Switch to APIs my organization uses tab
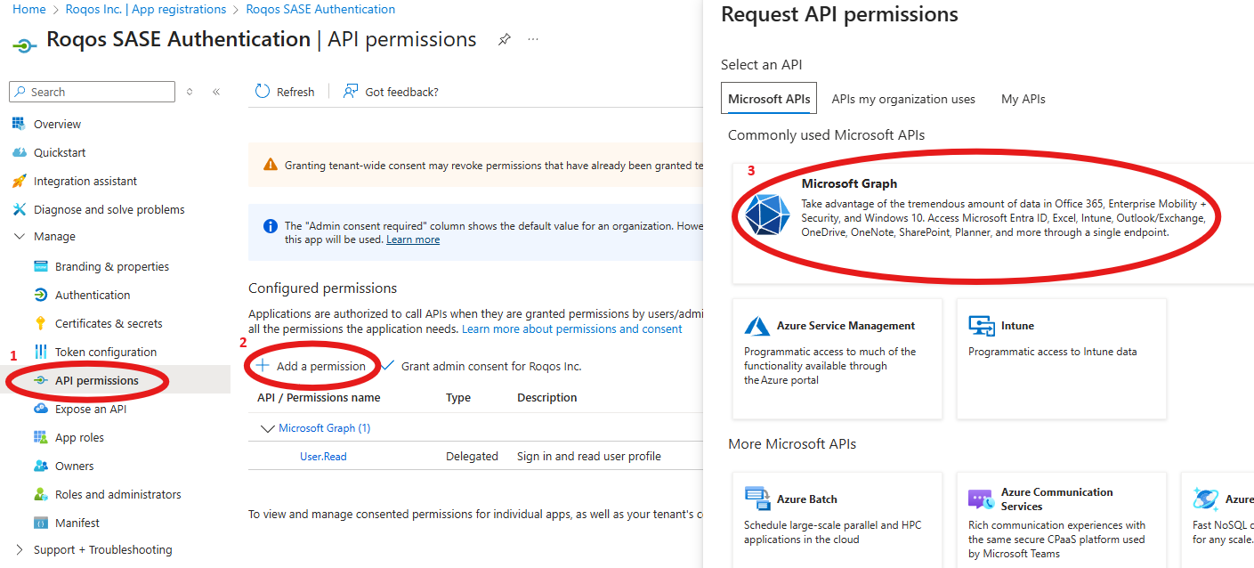 point(903,99)
